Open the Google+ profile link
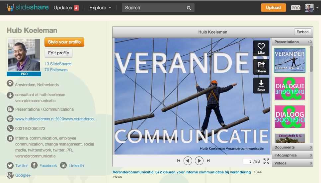This screenshot has width=321, height=183. tap(23, 175)
